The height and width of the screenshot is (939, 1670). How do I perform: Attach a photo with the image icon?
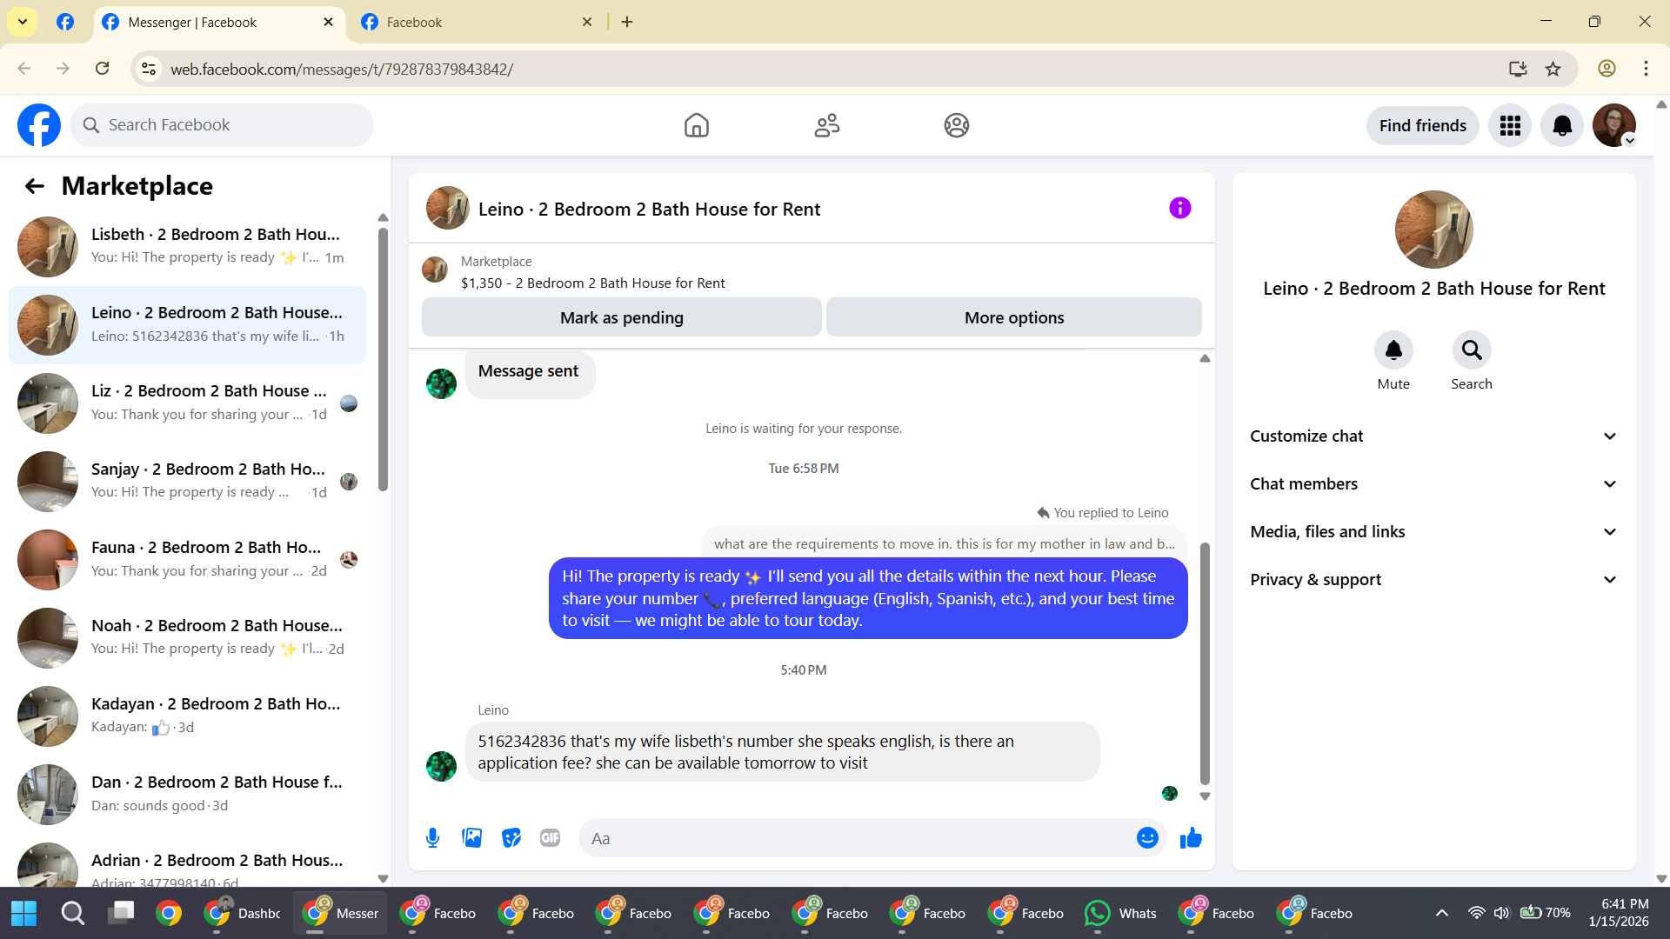click(471, 838)
